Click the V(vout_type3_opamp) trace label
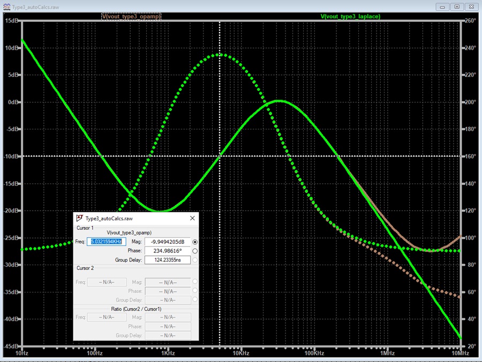Image resolution: width=482 pixels, height=362 pixels. tap(131, 16)
